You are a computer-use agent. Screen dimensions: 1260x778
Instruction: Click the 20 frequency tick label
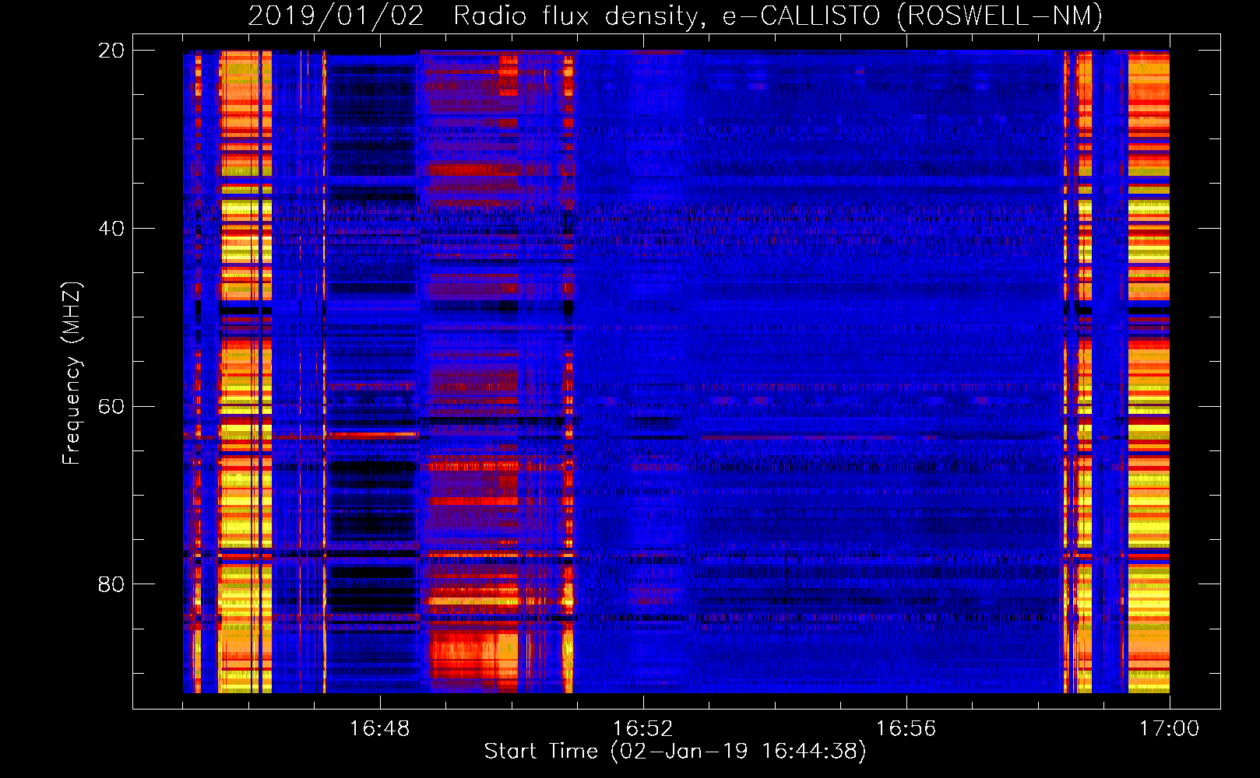(111, 51)
